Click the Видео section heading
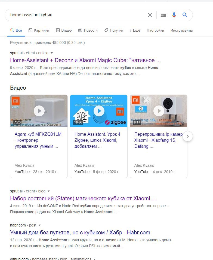Image resolution: width=213 pixels, height=260 pixels. pos(18,88)
